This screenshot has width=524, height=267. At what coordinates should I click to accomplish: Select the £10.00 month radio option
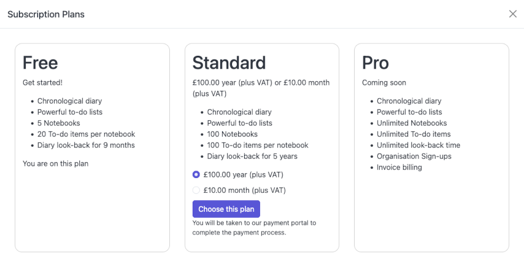point(196,190)
